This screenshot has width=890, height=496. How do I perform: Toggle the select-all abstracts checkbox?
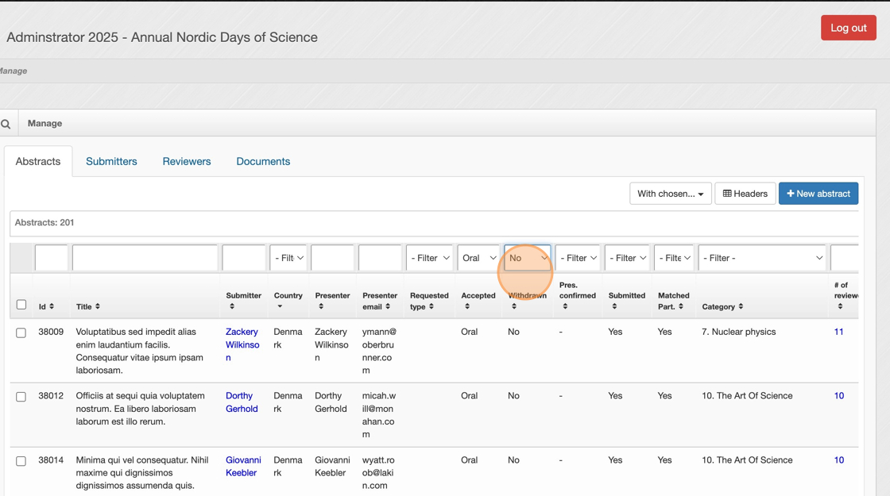click(21, 305)
